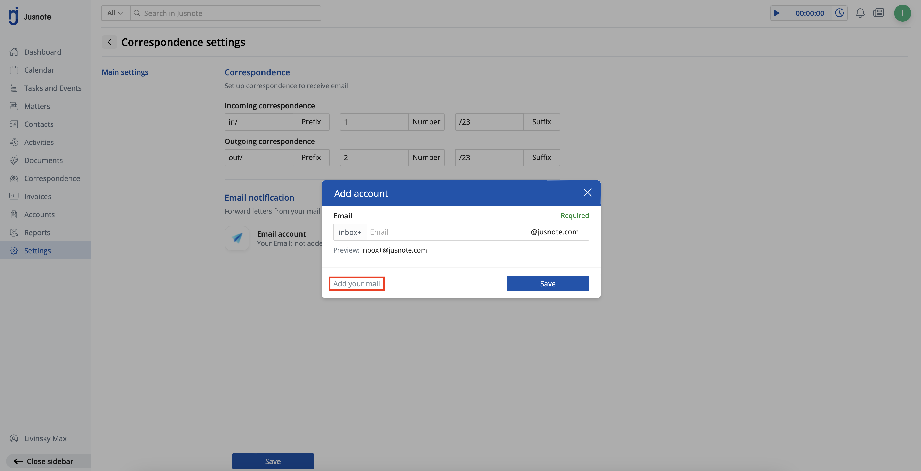Viewport: 921px width, 471px height.
Task: Click the Tasks and Events list icon
Action: pos(14,88)
